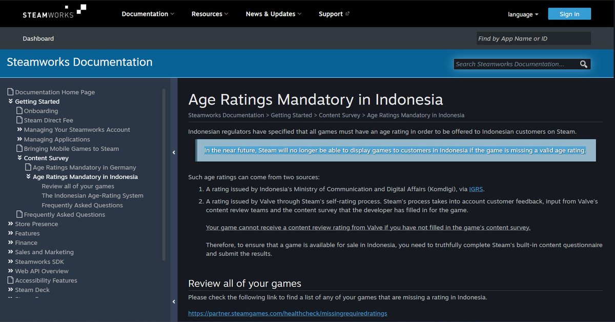
Task: Expand Managing Your Steamworks Account
Action: click(x=19, y=130)
